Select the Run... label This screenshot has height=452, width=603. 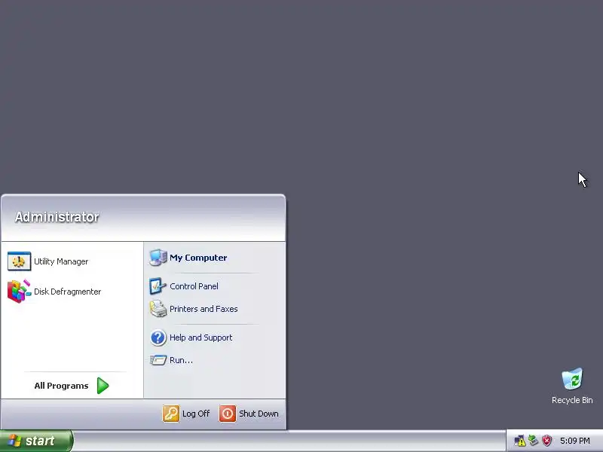click(x=181, y=360)
